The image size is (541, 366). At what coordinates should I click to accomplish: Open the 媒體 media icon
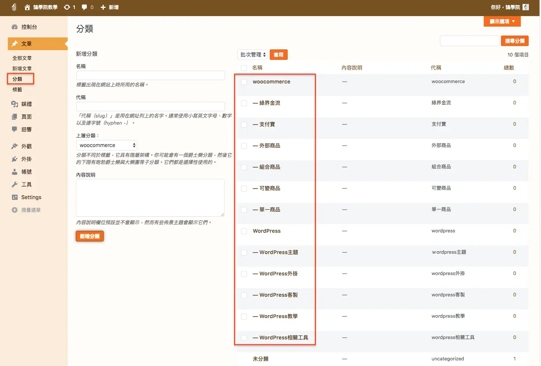[x=15, y=104]
